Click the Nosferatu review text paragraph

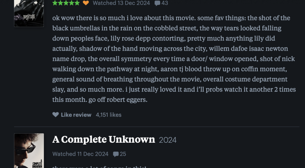[x=171, y=59]
